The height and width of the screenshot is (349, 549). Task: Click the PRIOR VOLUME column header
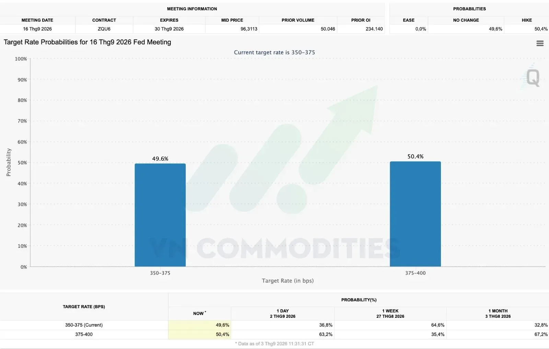(298, 20)
